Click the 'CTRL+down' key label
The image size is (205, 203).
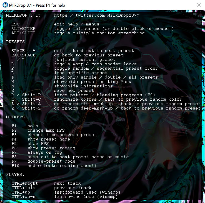point(23,197)
